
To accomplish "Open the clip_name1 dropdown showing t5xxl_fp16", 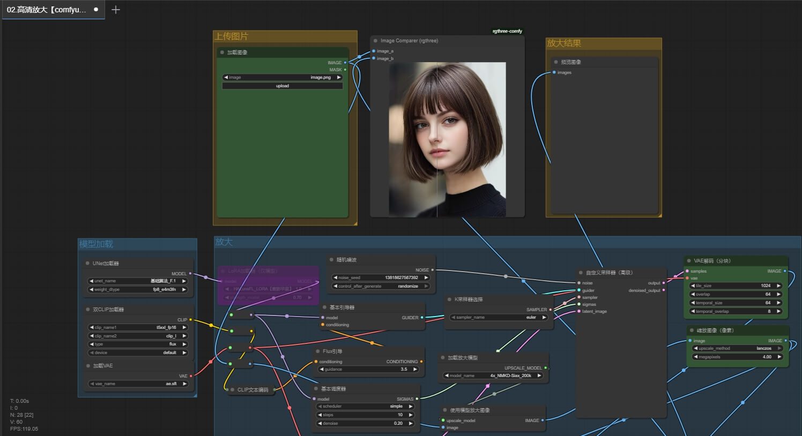I will [x=138, y=327].
